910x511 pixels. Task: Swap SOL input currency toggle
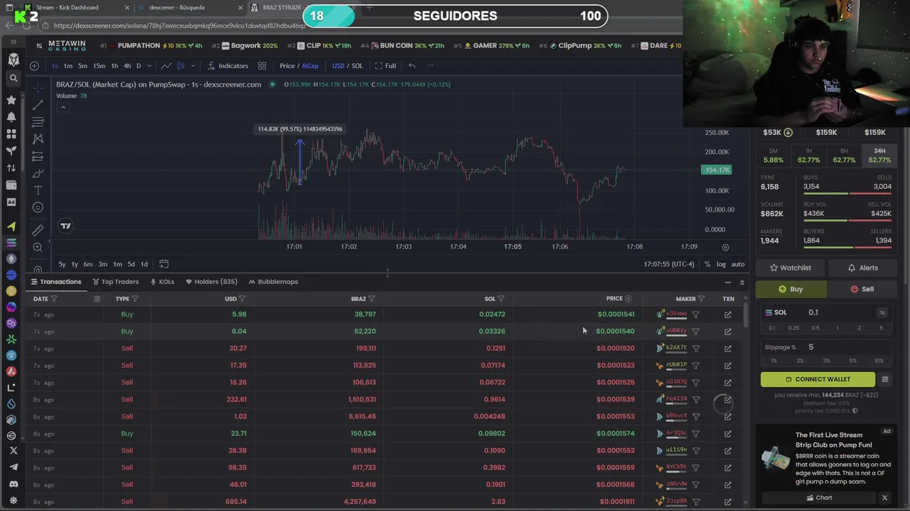point(882,312)
